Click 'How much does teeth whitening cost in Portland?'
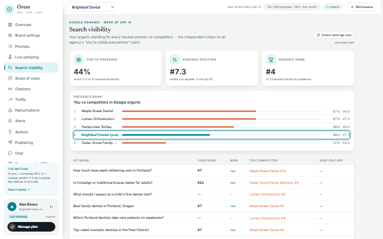The height and width of the screenshot is (239, 383). pos(112,170)
